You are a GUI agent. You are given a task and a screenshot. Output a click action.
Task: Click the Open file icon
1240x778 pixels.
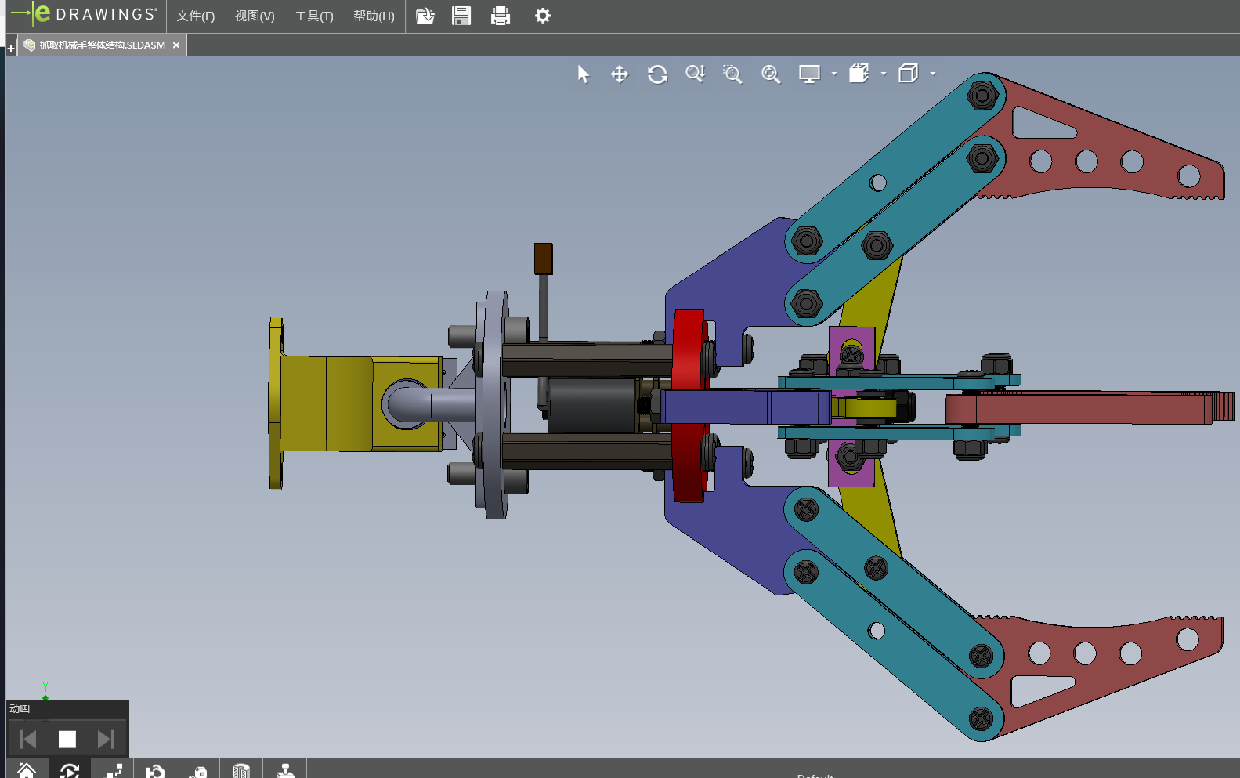pyautogui.click(x=425, y=16)
